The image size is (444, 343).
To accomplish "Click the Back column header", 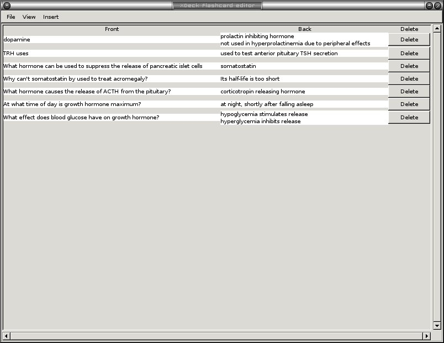I will (304, 29).
